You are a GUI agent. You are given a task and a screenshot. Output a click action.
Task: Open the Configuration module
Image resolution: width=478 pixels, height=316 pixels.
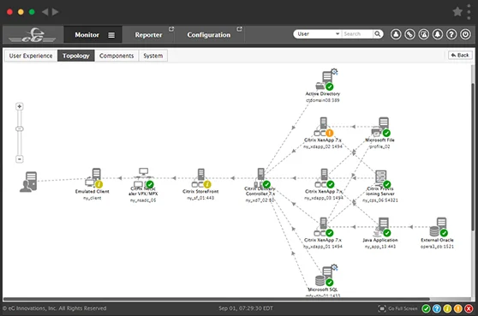(209, 35)
